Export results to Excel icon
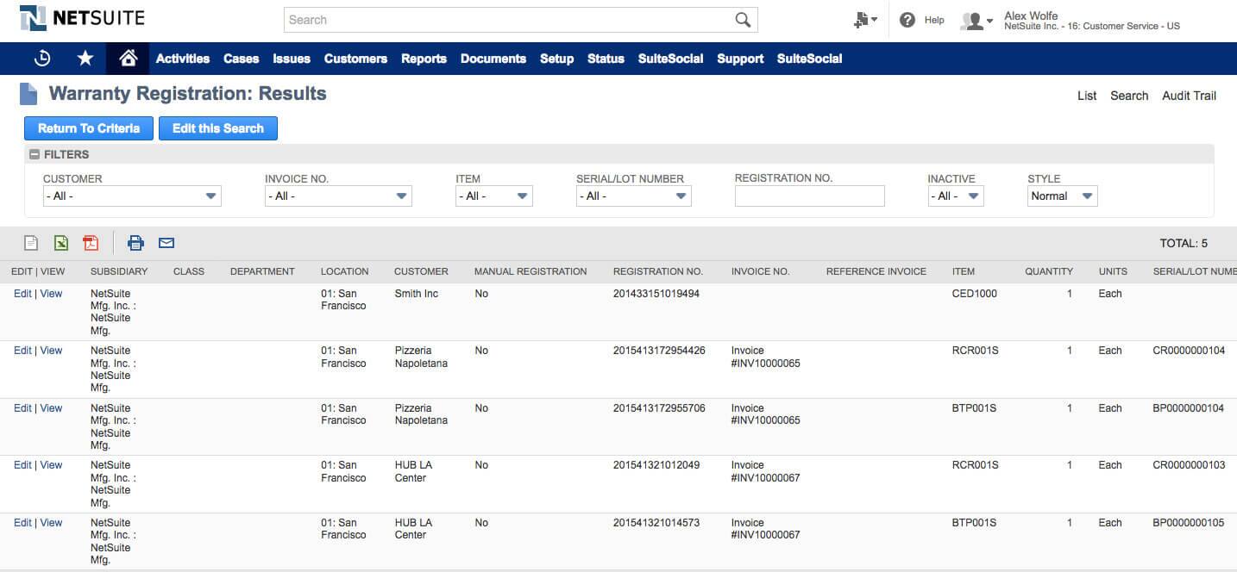Image resolution: width=1237 pixels, height=572 pixels. 61,243
